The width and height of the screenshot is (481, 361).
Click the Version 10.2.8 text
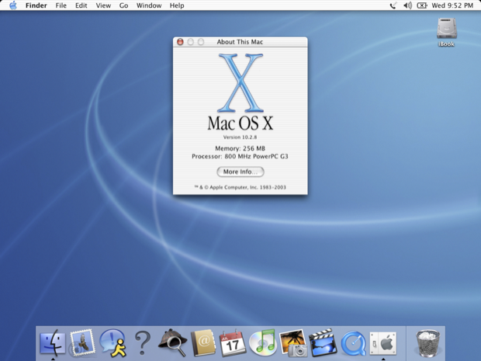click(x=240, y=137)
